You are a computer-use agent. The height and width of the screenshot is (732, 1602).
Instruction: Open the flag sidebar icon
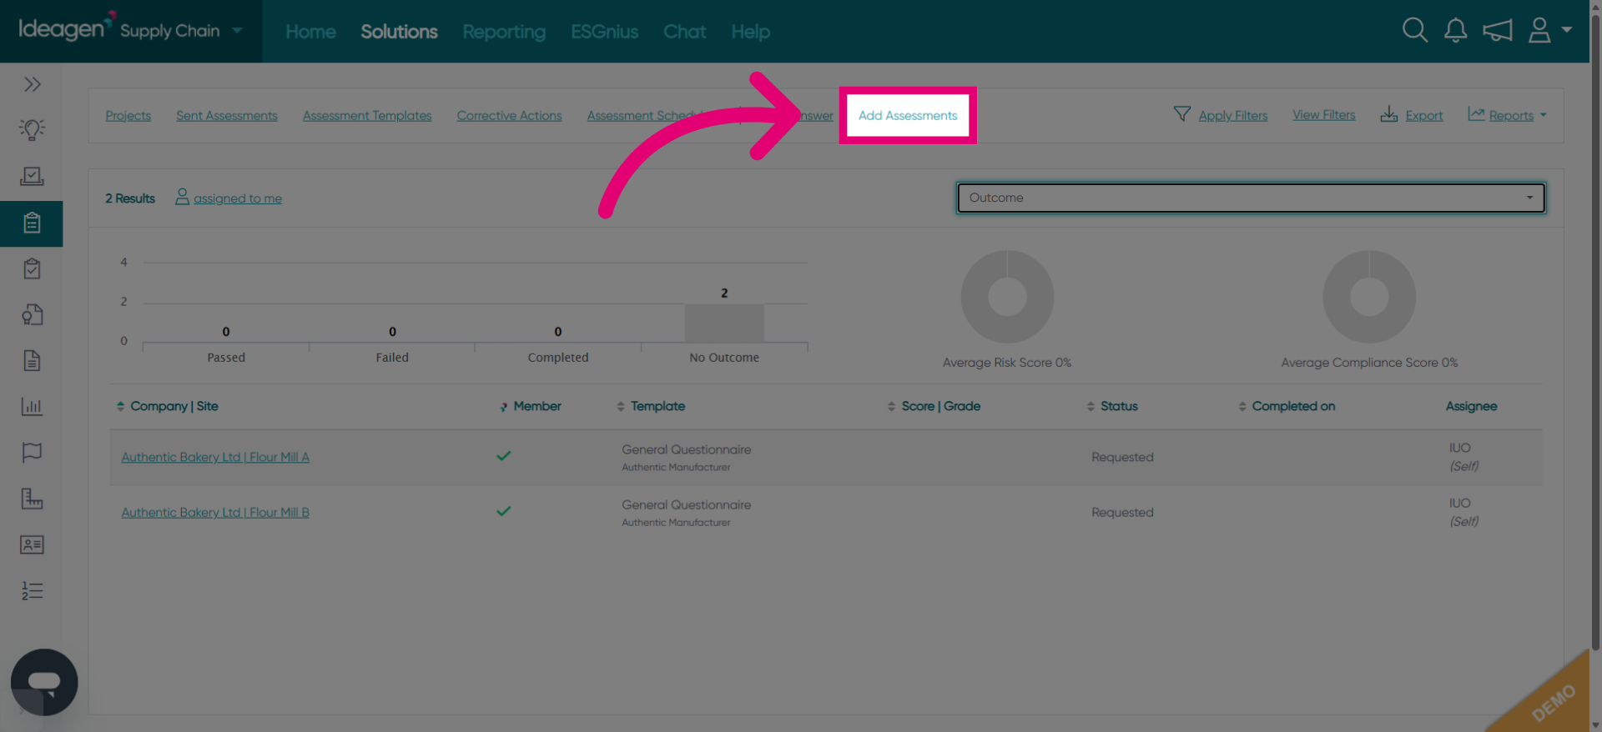(32, 452)
